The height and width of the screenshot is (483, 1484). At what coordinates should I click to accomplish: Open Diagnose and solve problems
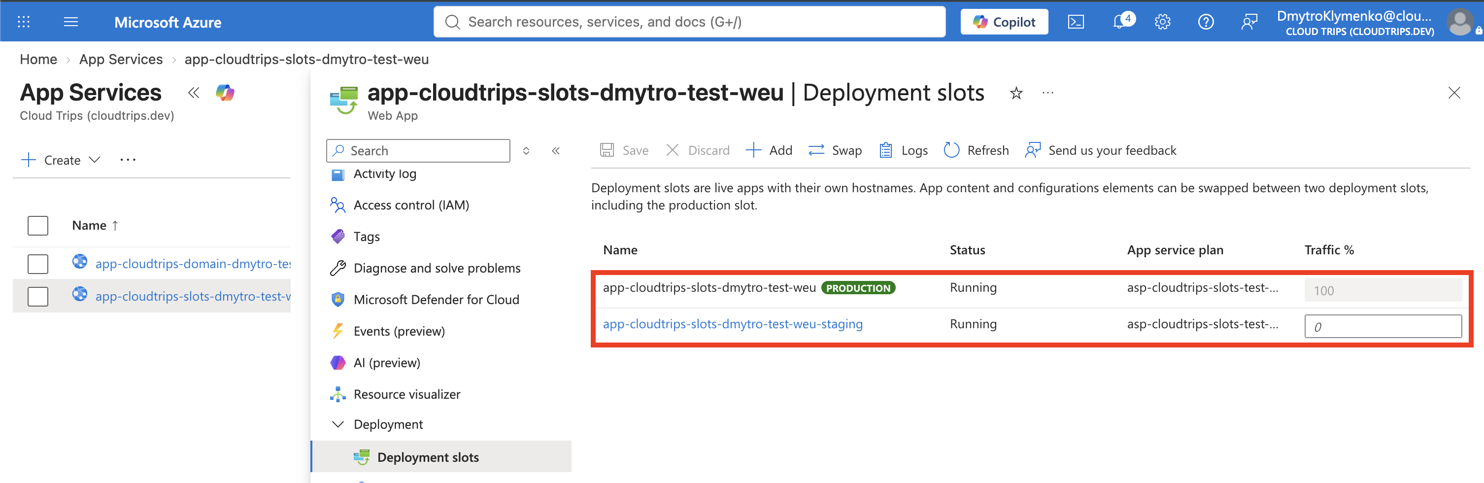coord(437,268)
